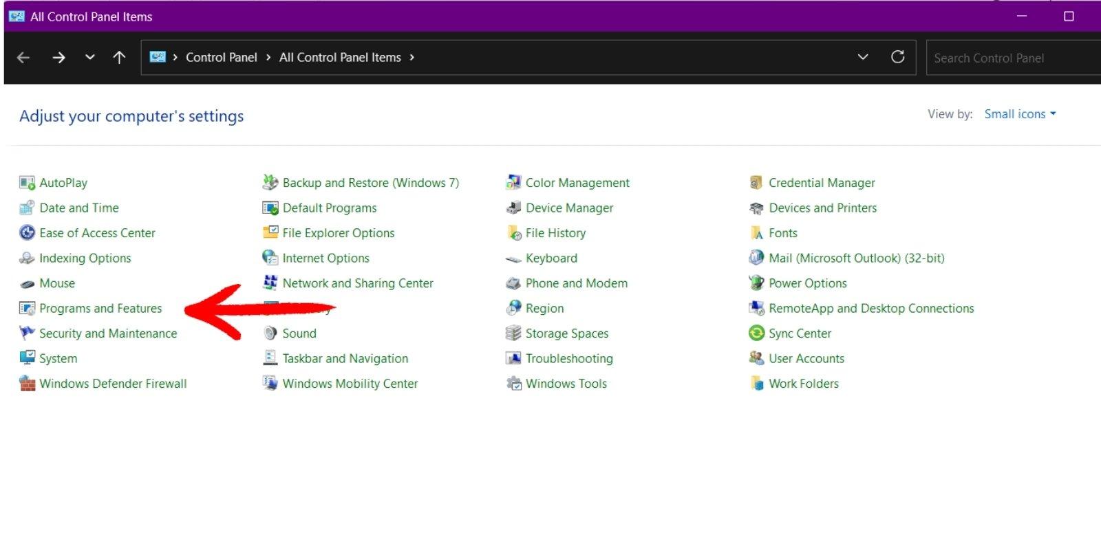Viewport: 1101px width, 550px height.
Task: Click the Windows Defender Firewall brick icon
Action: 27,384
